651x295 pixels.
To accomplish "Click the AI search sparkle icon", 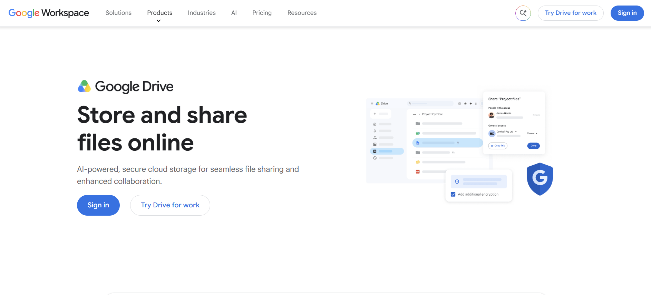I will [523, 13].
